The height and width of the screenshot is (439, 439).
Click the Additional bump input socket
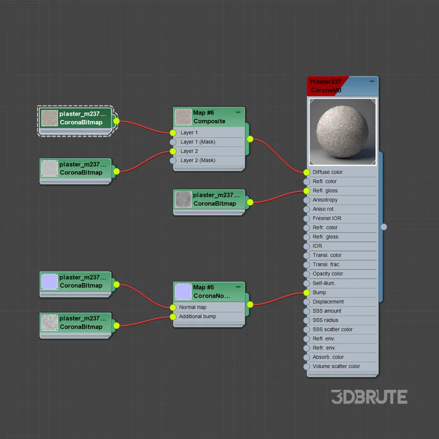coord(173,317)
